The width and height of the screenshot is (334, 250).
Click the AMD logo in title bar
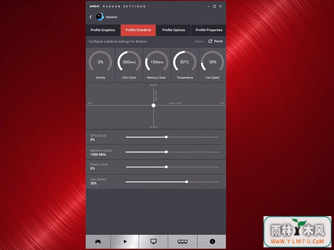[94, 6]
